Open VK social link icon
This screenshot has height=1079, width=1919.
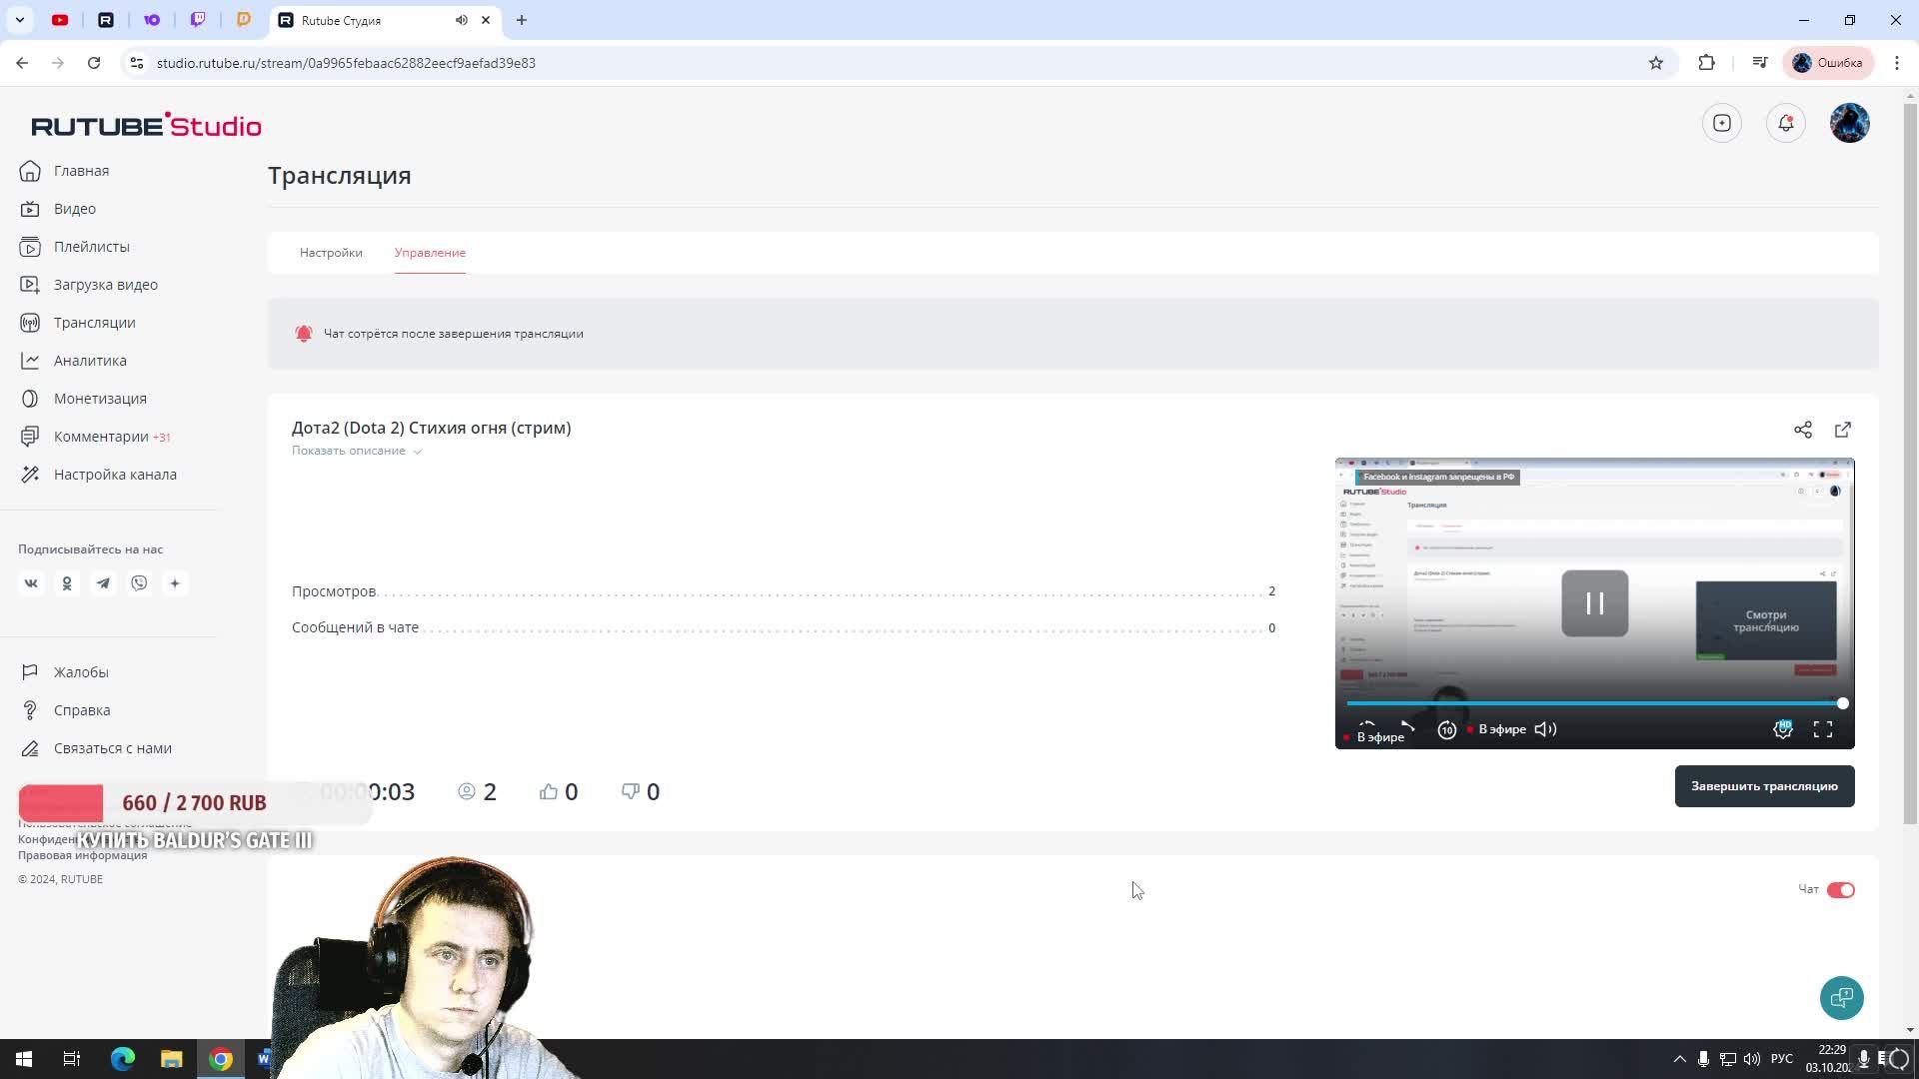pyautogui.click(x=31, y=583)
